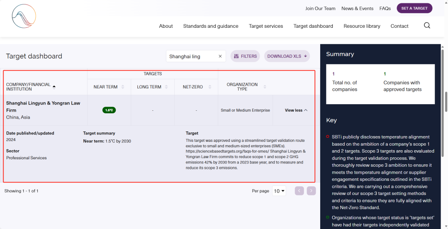Image resolution: width=448 pixels, height=229 pixels.
Task: Go to previous page arrow
Action: click(299, 191)
